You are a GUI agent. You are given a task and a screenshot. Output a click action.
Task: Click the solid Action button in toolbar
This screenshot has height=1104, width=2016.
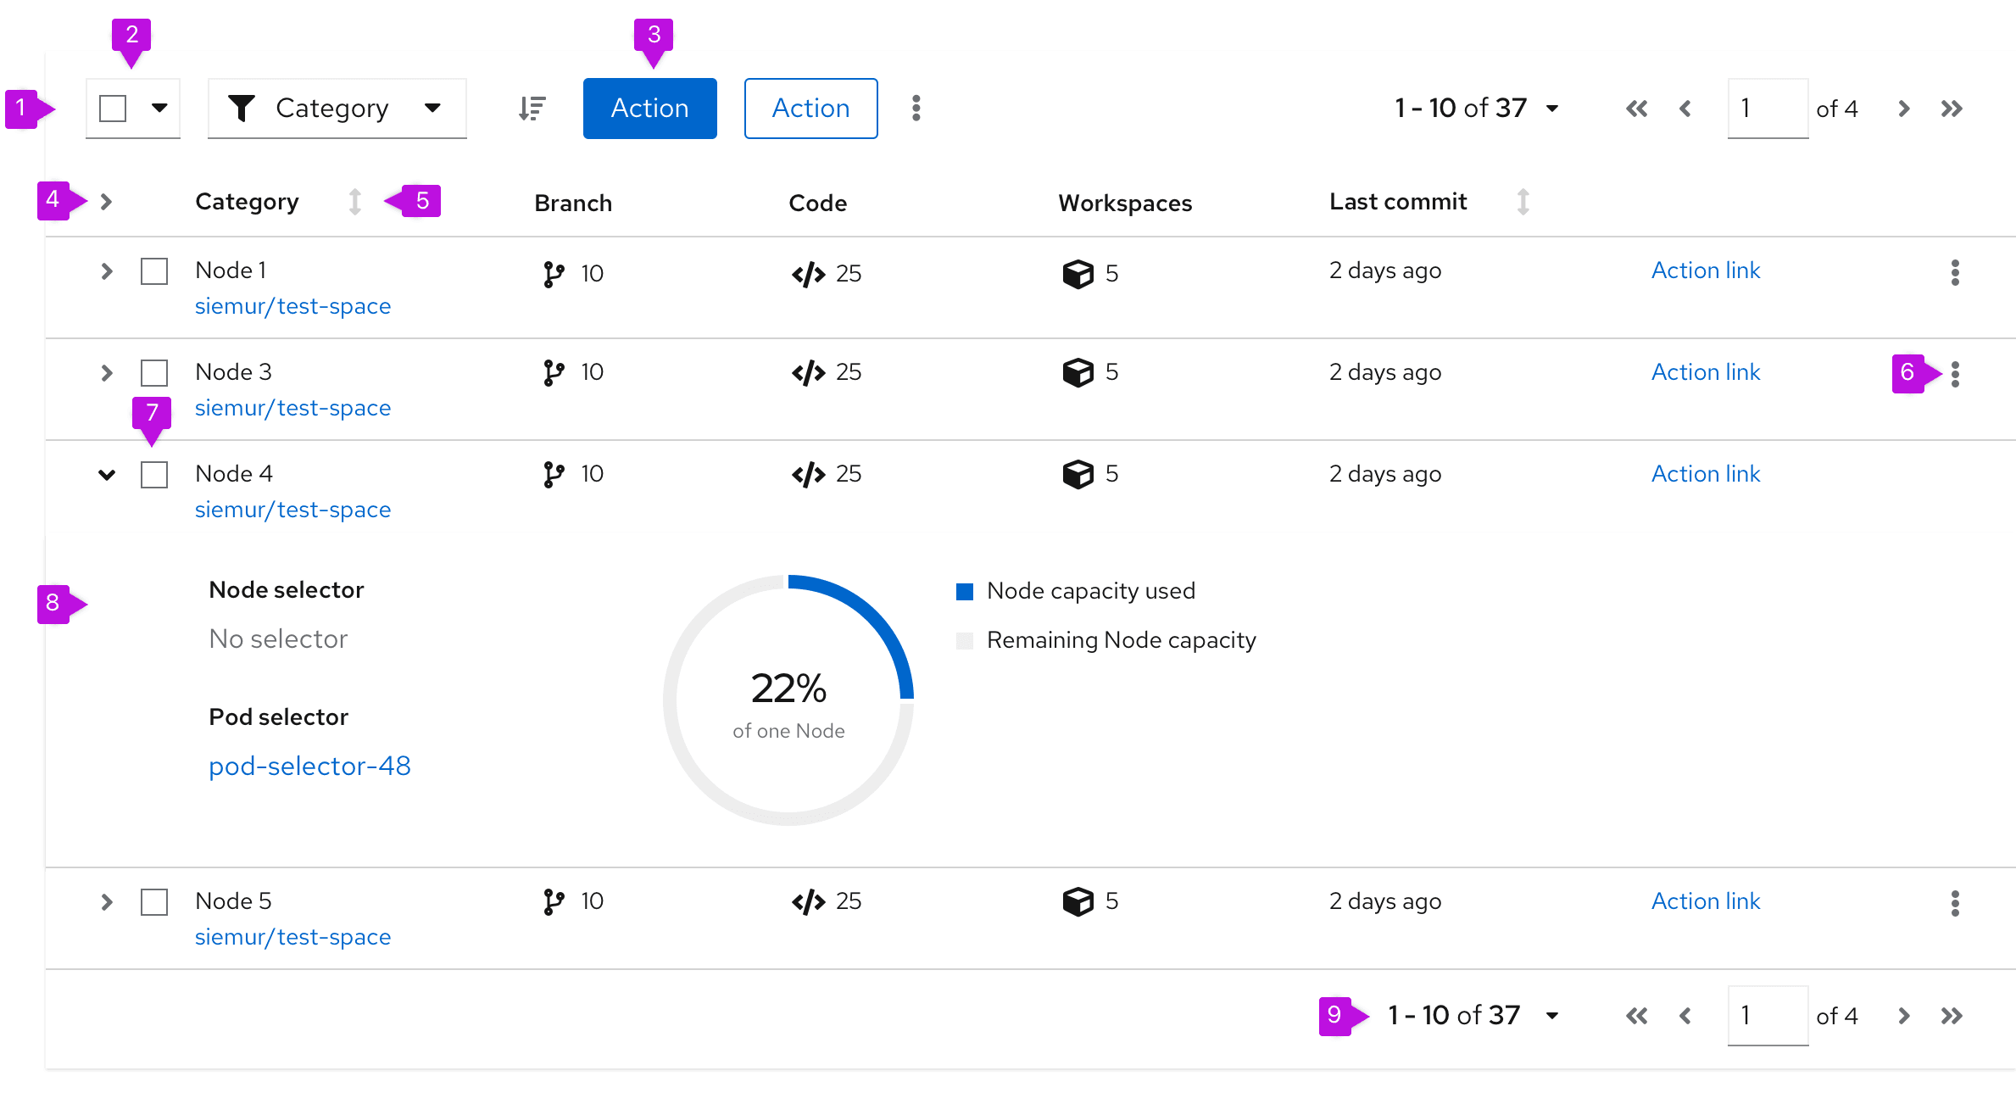click(649, 109)
